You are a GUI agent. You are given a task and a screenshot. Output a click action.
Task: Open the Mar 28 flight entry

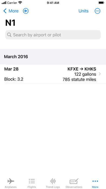[x=53, y=74]
